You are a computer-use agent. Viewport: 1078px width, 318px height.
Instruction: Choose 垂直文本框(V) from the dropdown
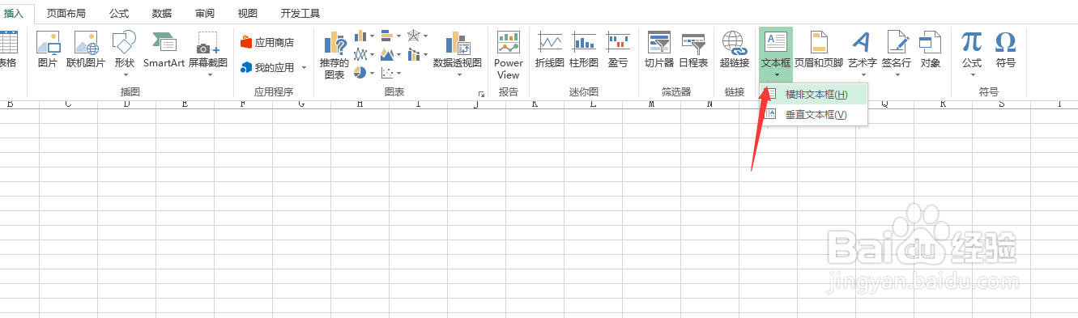coord(813,115)
